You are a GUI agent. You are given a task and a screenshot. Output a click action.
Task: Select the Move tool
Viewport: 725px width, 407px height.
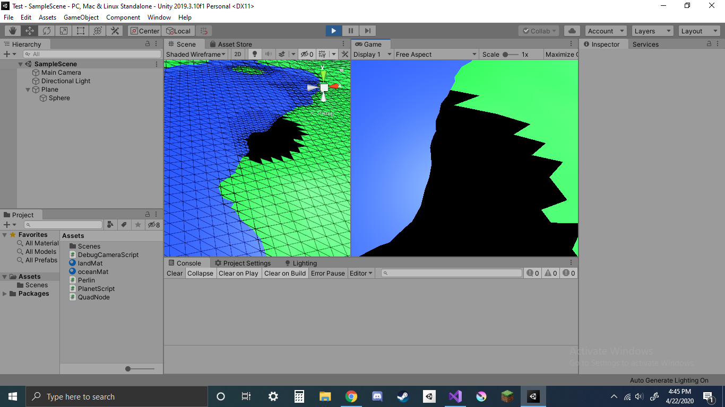pyautogui.click(x=30, y=31)
